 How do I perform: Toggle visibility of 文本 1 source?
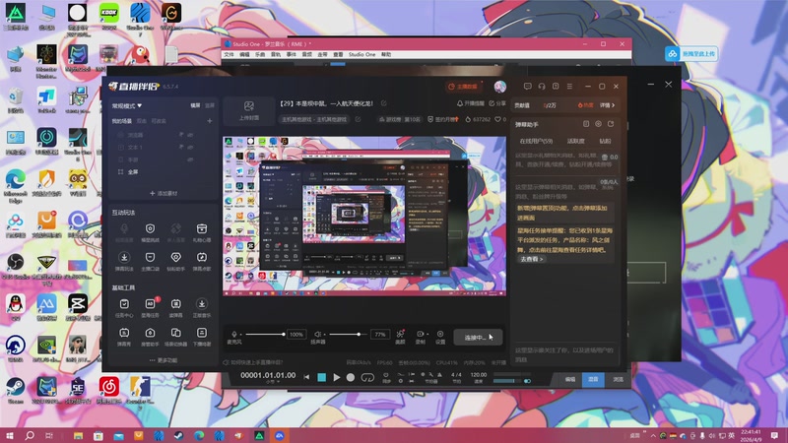(191, 147)
